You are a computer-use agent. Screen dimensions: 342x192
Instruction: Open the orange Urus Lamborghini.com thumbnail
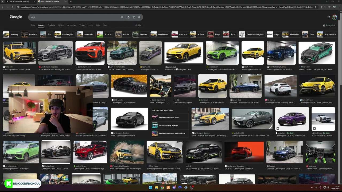90,53
